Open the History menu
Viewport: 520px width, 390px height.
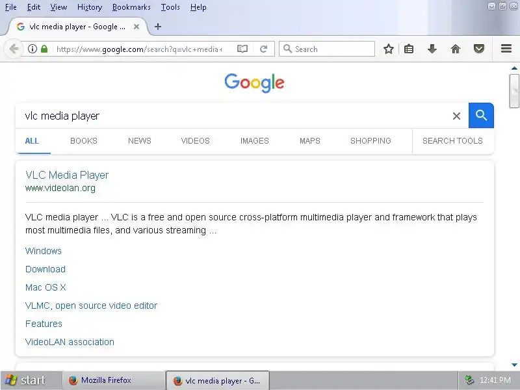pos(90,7)
